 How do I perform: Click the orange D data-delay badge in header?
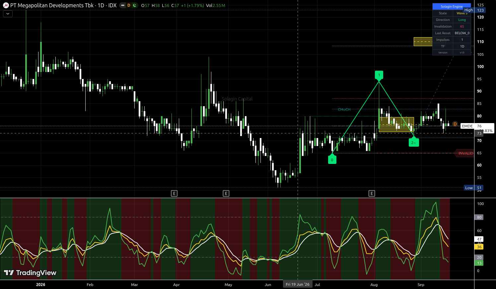129,5
